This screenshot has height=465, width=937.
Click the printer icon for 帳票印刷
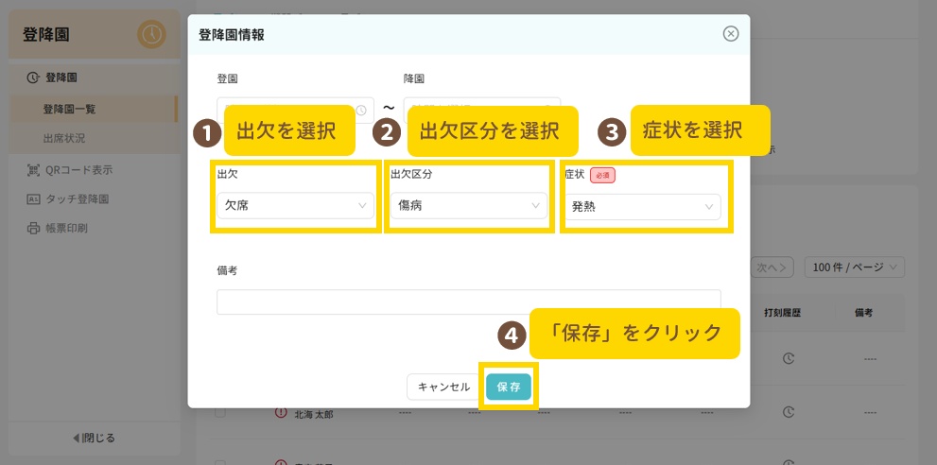tap(33, 228)
